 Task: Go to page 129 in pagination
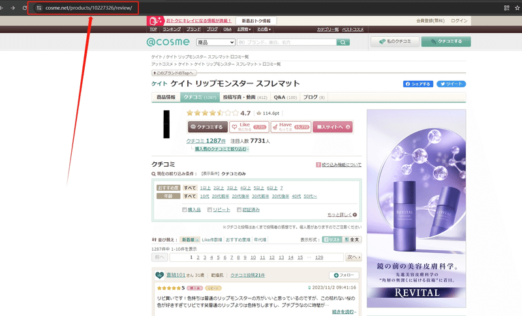coord(319,257)
